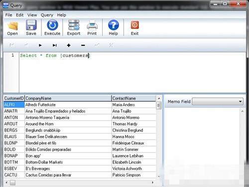Click Cactus Comidas para llevar cell
The image size is (249, 187).
point(68,175)
